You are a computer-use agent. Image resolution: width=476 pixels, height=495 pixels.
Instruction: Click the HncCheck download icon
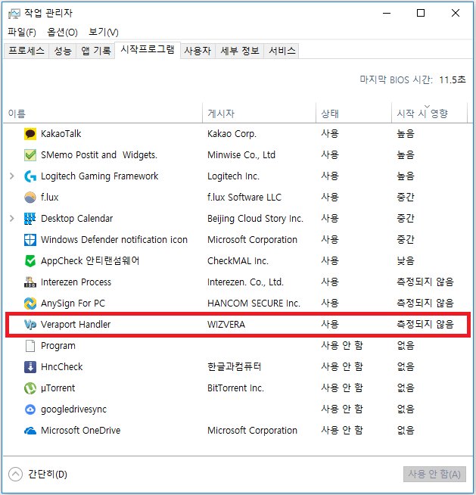pyautogui.click(x=30, y=367)
